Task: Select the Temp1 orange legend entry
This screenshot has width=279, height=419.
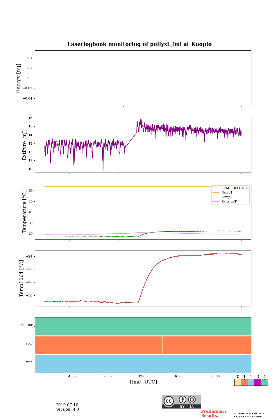Action: [x=227, y=193]
